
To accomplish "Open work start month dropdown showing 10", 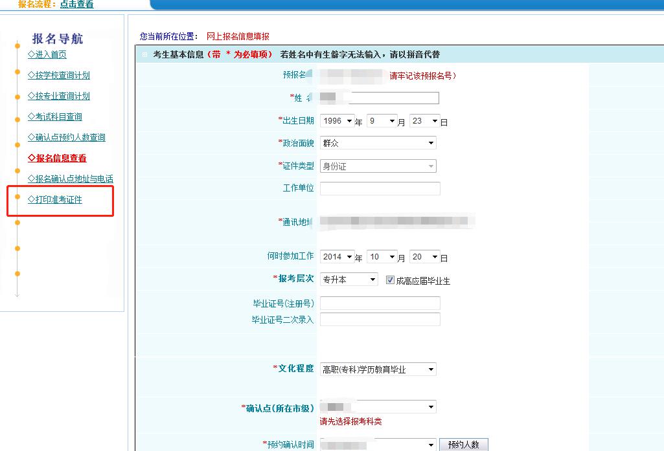I will [382, 257].
